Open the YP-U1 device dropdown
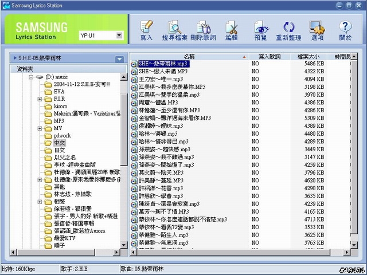The image size is (367, 275). [119, 36]
